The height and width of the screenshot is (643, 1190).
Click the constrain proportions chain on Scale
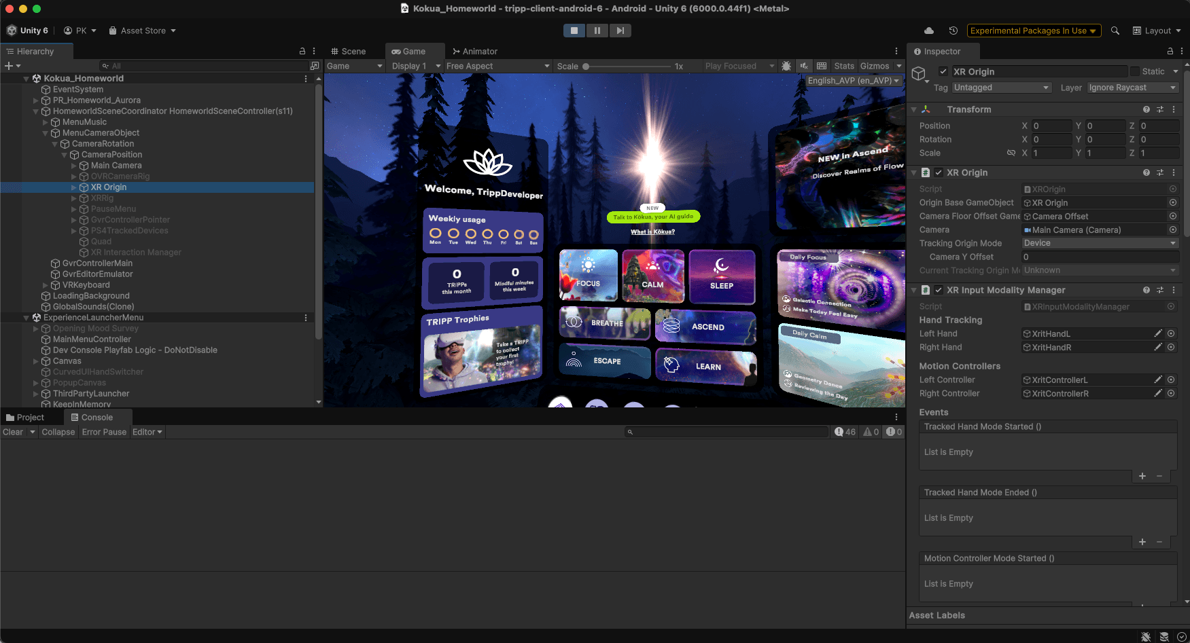1011,153
